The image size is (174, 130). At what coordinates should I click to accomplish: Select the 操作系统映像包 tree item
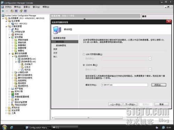click(25, 75)
